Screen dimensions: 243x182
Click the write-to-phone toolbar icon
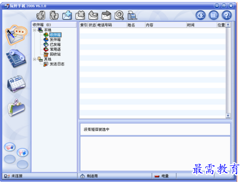point(54,15)
